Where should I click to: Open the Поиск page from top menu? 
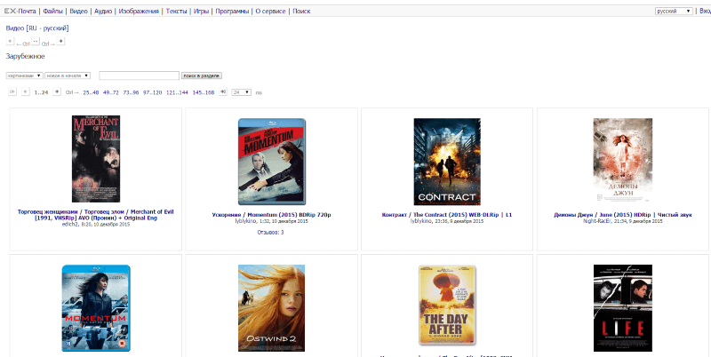tap(301, 11)
